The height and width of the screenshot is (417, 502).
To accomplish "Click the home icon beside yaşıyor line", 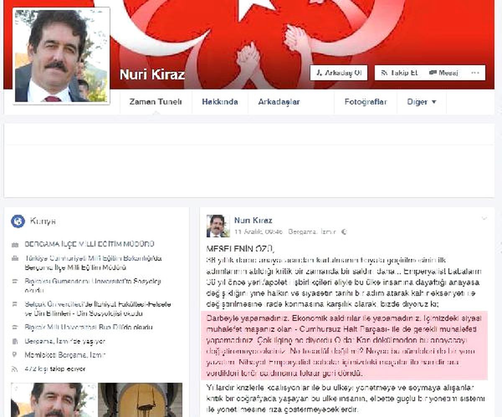I will coord(15,341).
